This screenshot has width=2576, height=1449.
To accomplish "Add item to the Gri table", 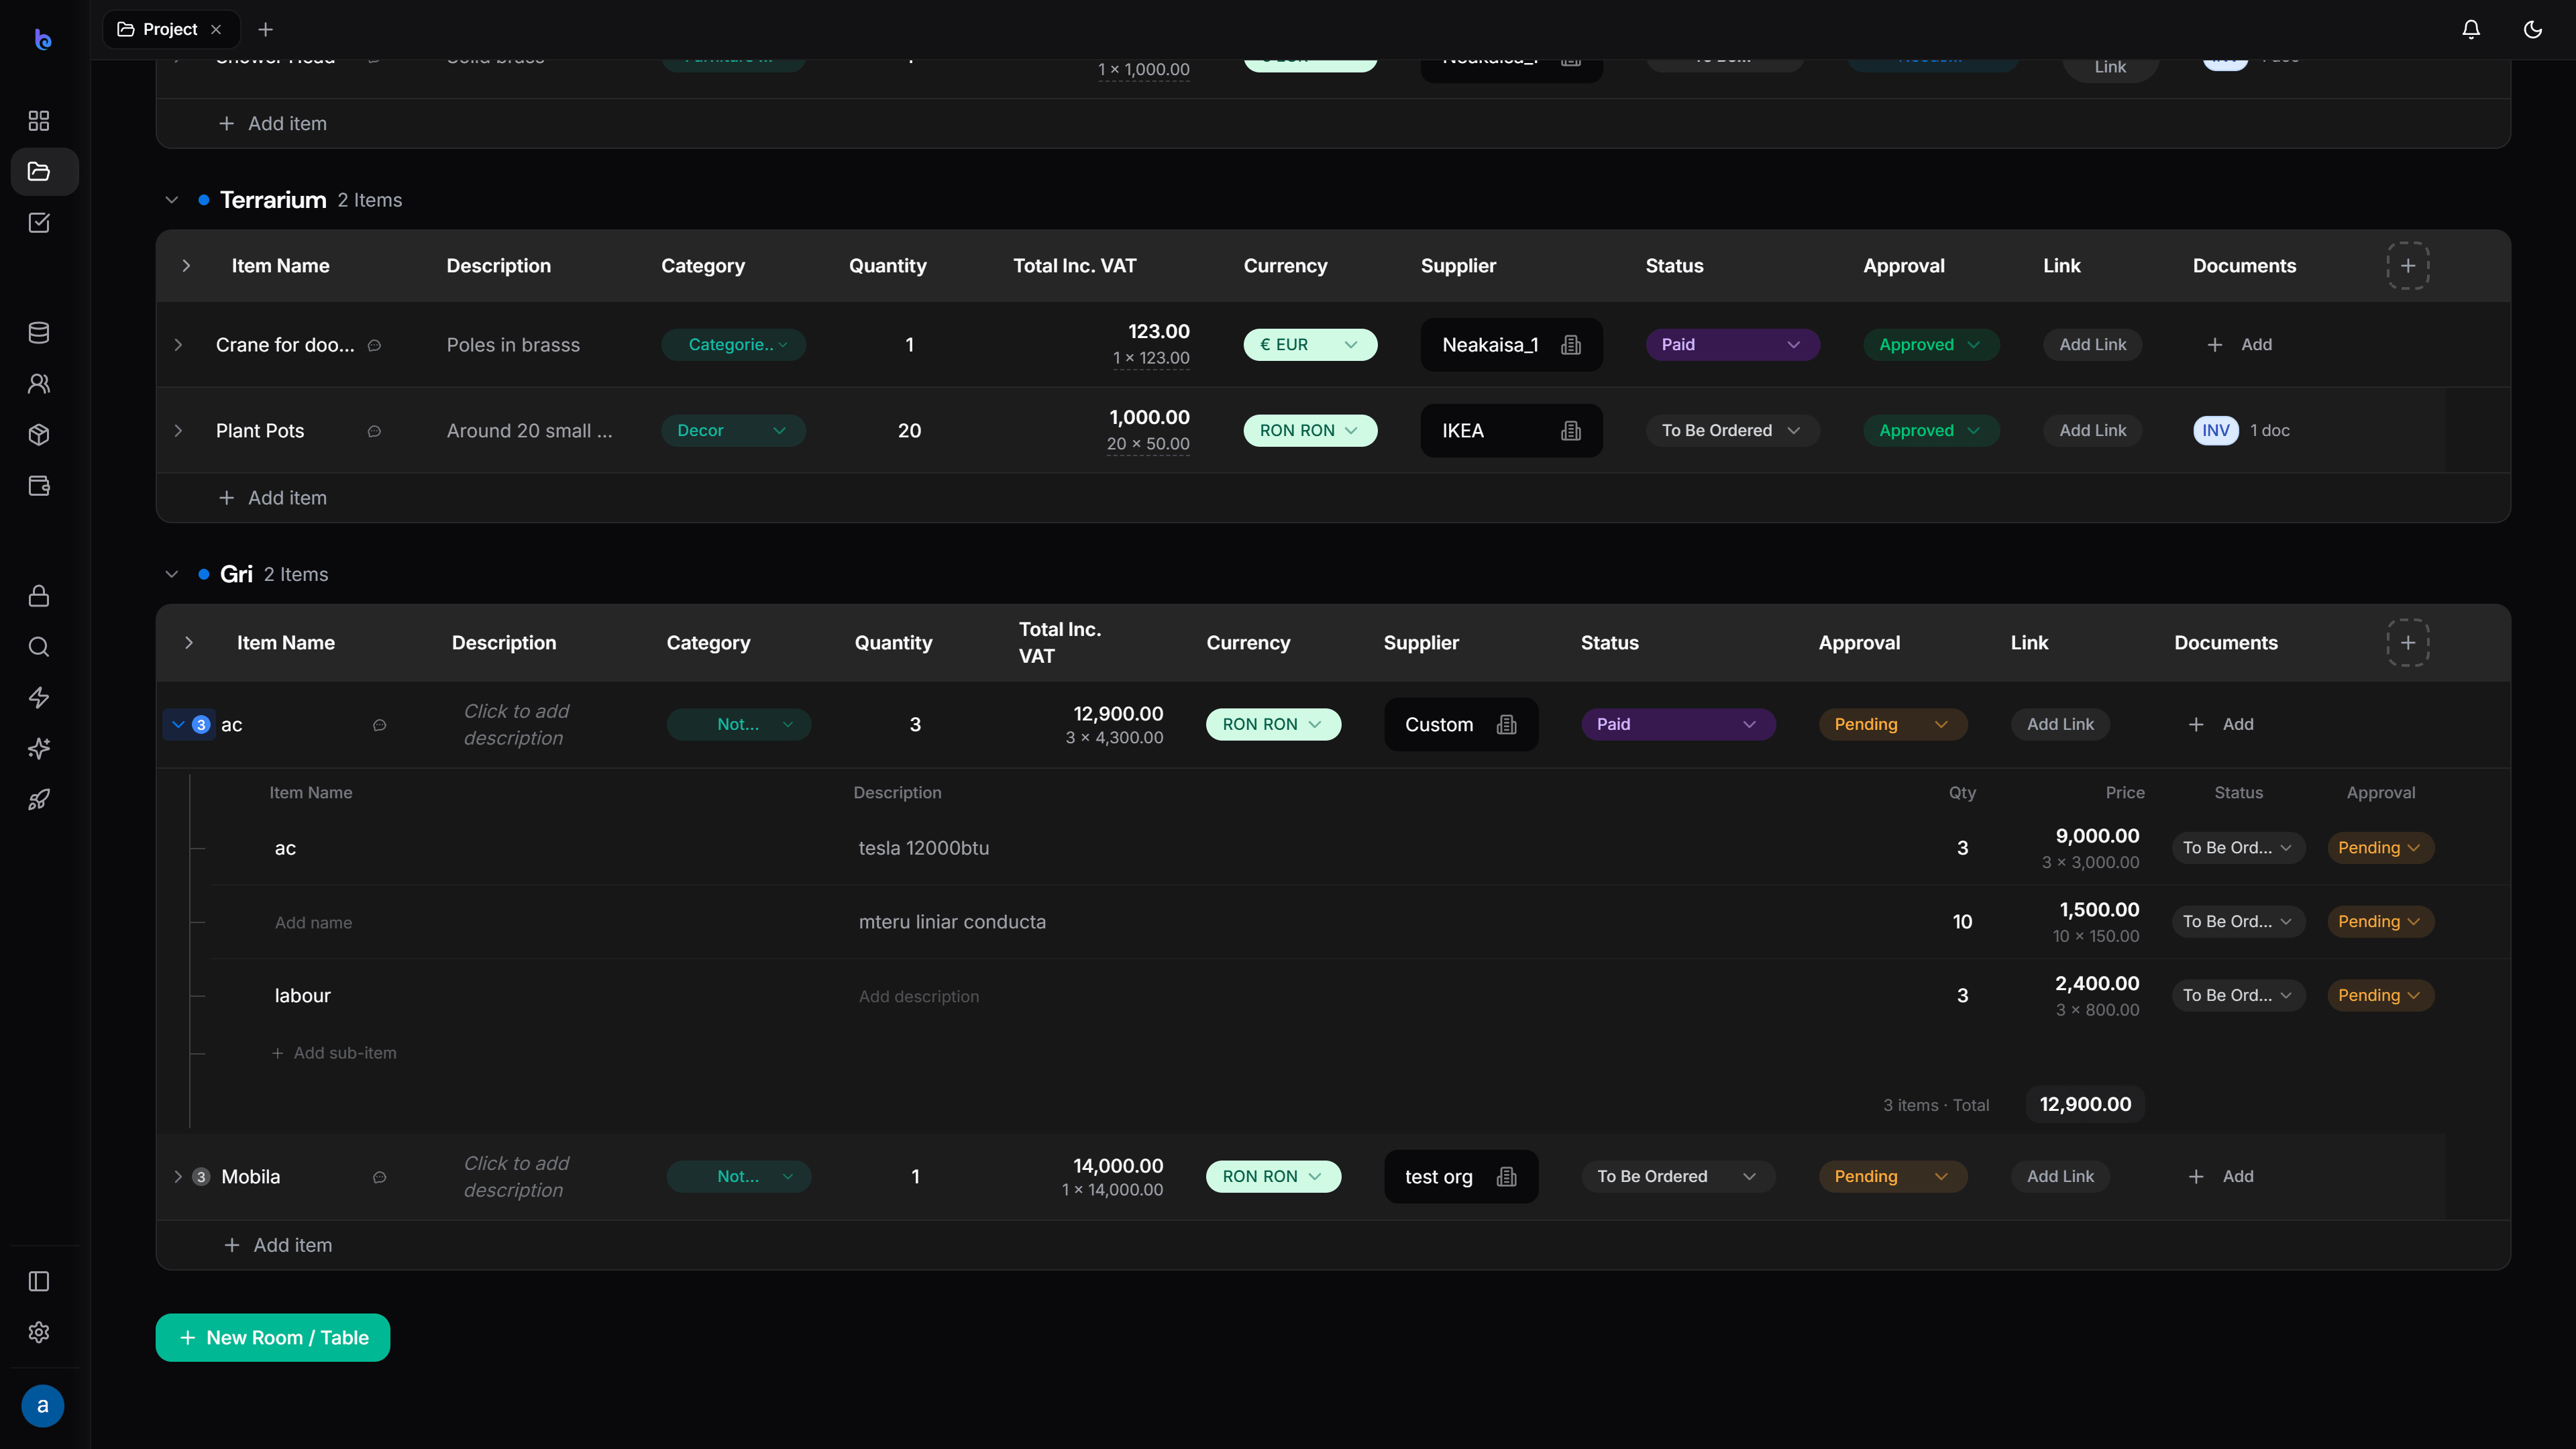I will (278, 1246).
